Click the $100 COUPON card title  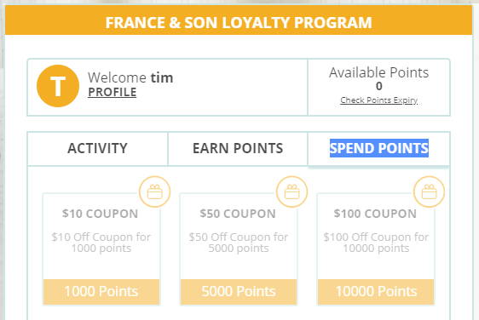pos(375,214)
